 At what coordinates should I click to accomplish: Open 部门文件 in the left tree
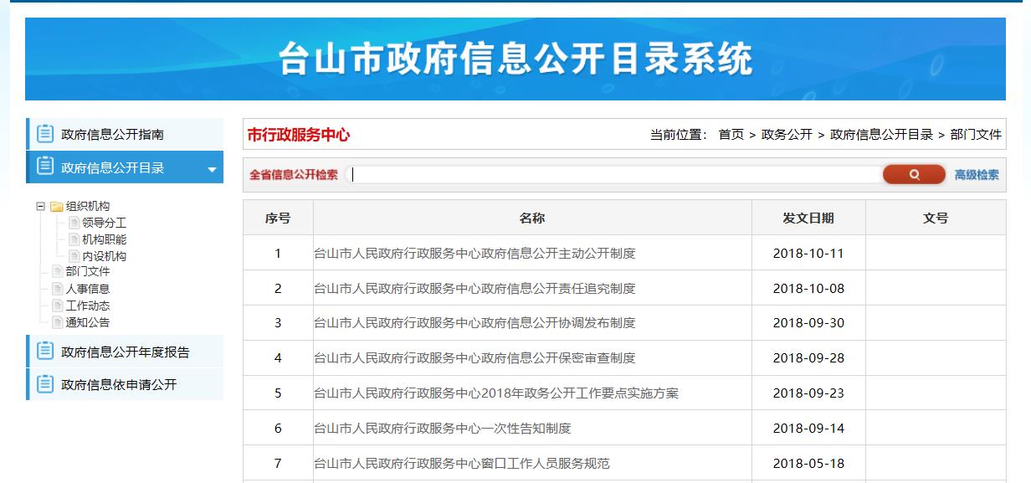point(88,271)
